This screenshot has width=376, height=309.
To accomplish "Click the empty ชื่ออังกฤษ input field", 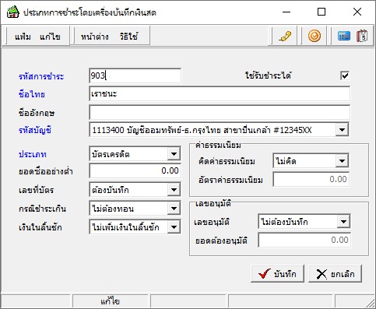I will click(220, 112).
